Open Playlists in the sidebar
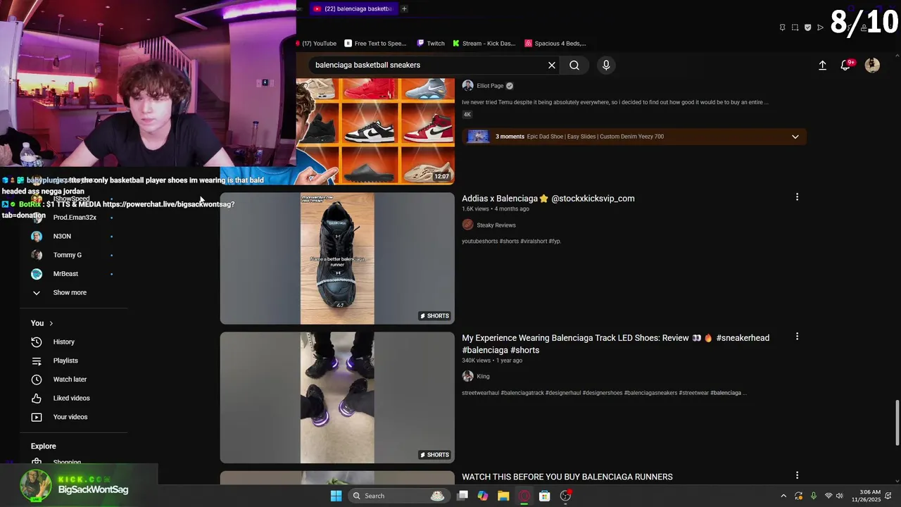 (65, 361)
